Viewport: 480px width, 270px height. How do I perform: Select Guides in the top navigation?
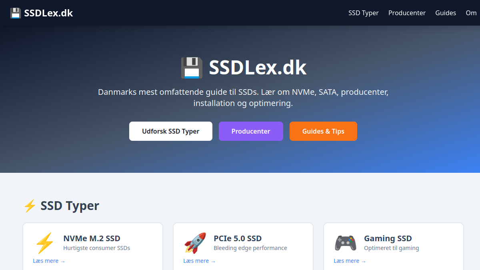pyautogui.click(x=445, y=13)
